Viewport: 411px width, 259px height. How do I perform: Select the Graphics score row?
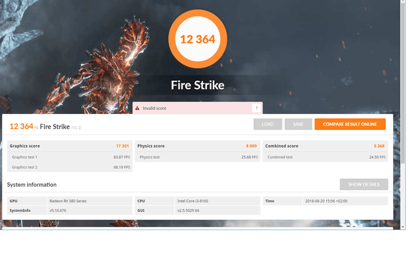pos(70,146)
